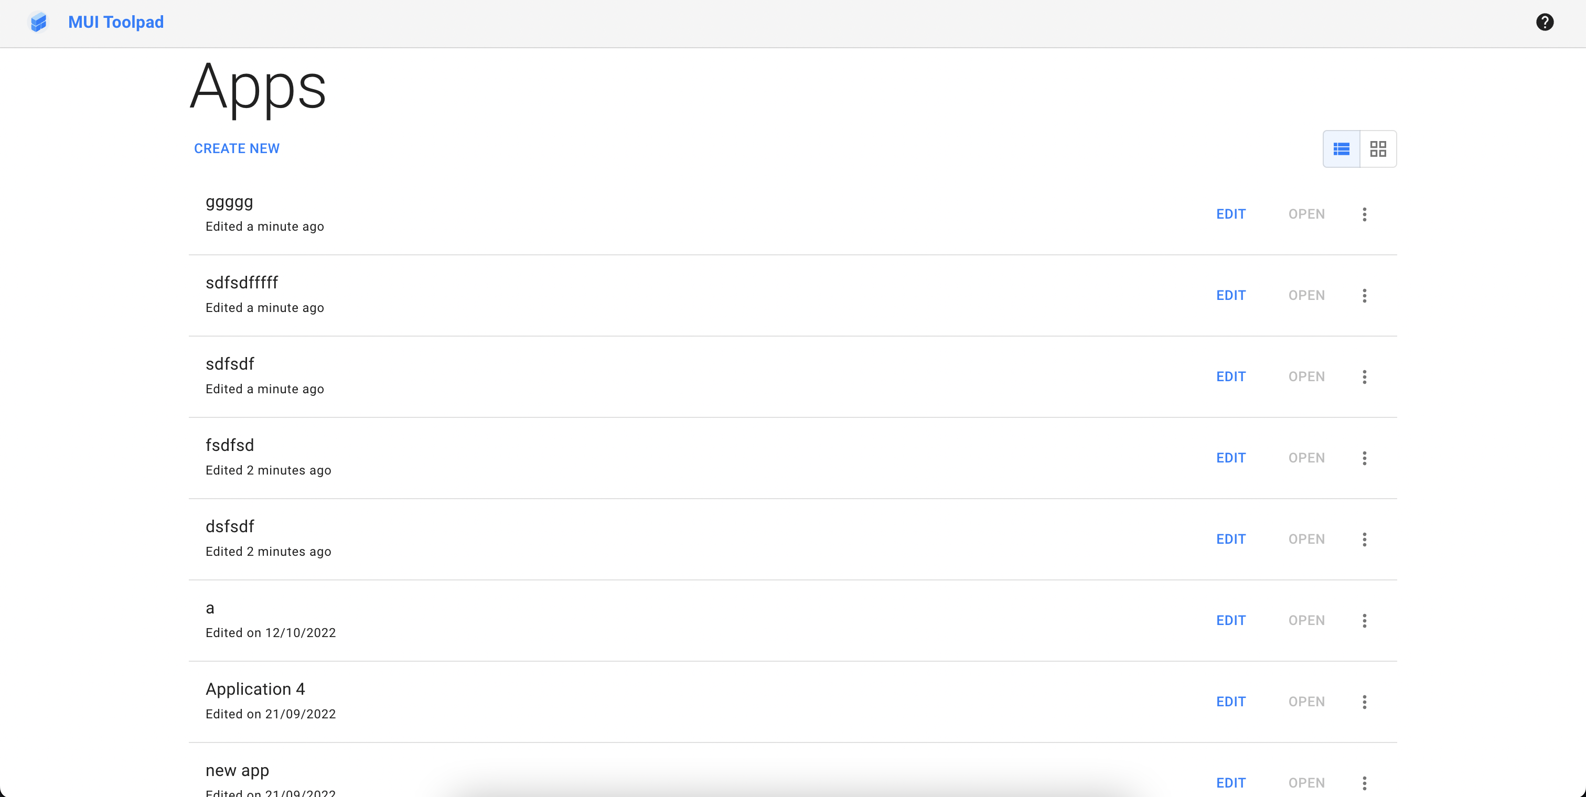Edit the fsdfsd application
The width and height of the screenshot is (1586, 797).
coord(1231,457)
